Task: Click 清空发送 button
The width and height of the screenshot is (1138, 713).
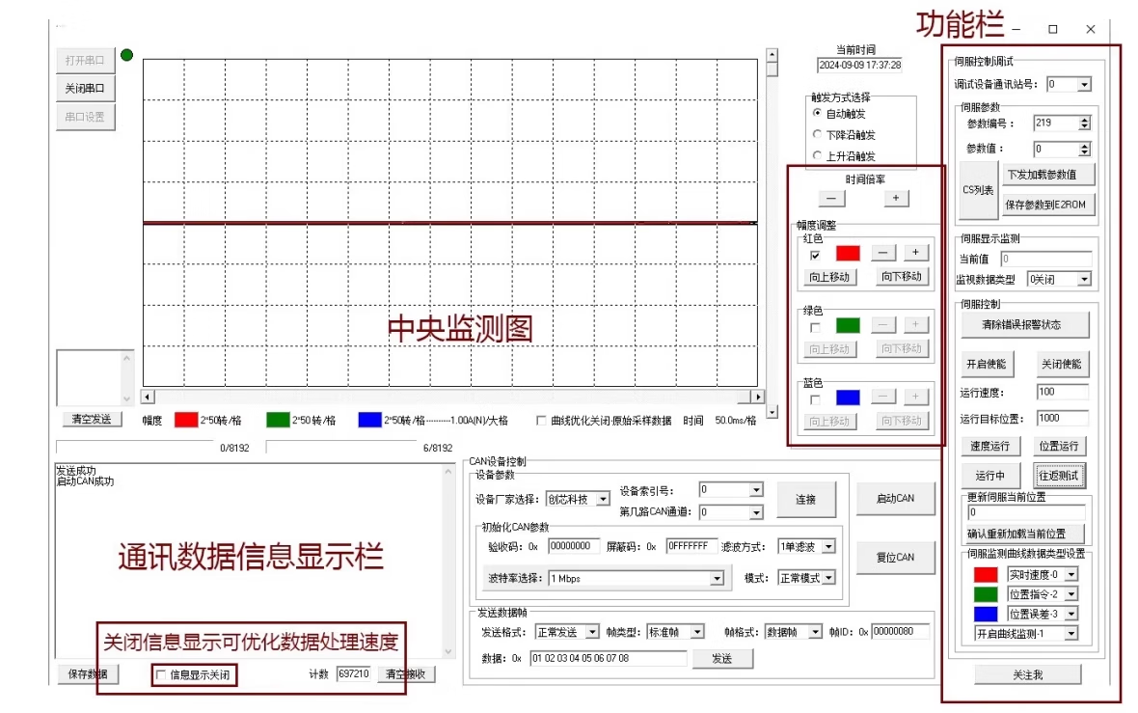Action: point(92,420)
